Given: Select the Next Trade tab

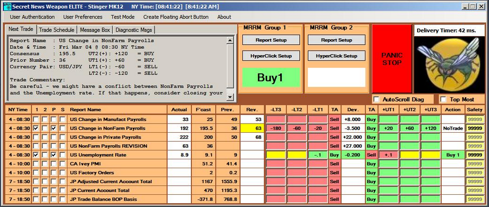Looking at the screenshot, I should tap(21, 29).
